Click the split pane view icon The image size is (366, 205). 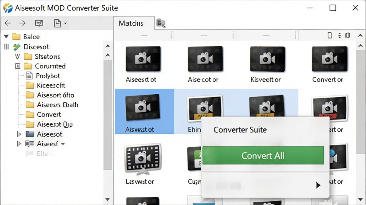348,35
